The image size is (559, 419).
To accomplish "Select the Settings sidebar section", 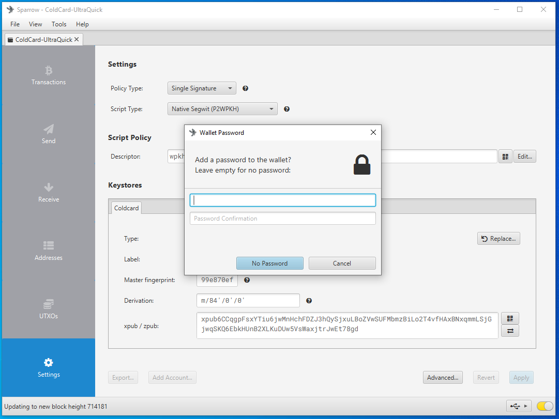I will tap(49, 368).
